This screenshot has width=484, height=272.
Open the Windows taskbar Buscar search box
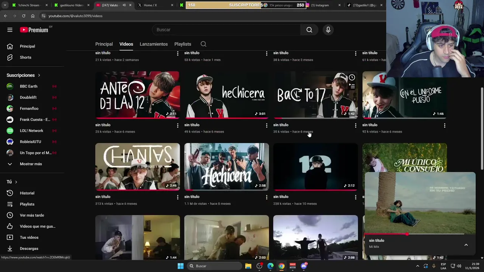(x=214, y=266)
